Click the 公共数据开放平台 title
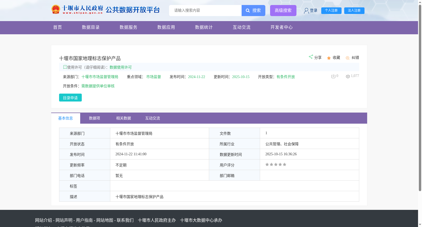 pyautogui.click(x=133, y=10)
